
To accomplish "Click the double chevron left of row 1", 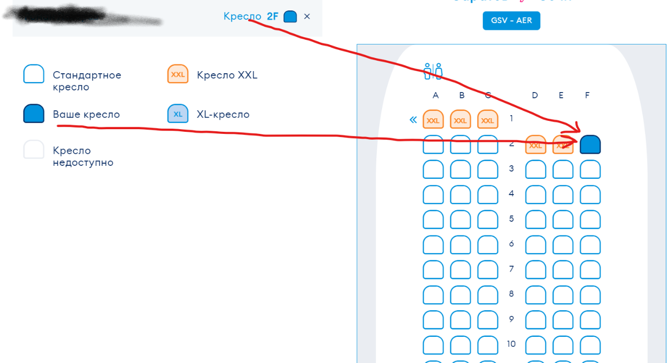I will [x=413, y=120].
